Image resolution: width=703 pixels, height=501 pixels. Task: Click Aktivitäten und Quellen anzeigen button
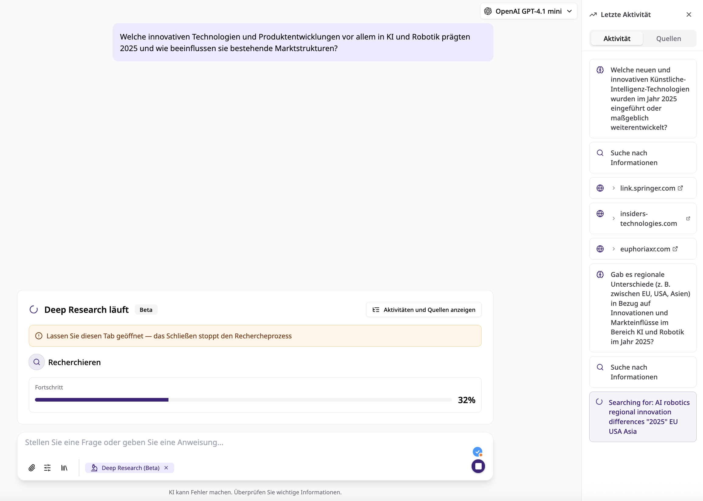[424, 309]
